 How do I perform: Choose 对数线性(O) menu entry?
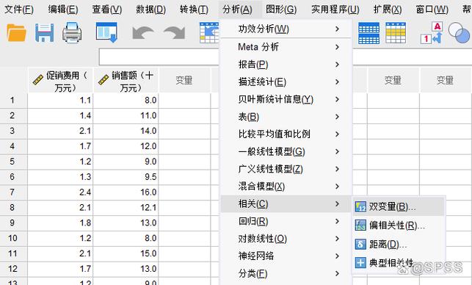(x=286, y=239)
